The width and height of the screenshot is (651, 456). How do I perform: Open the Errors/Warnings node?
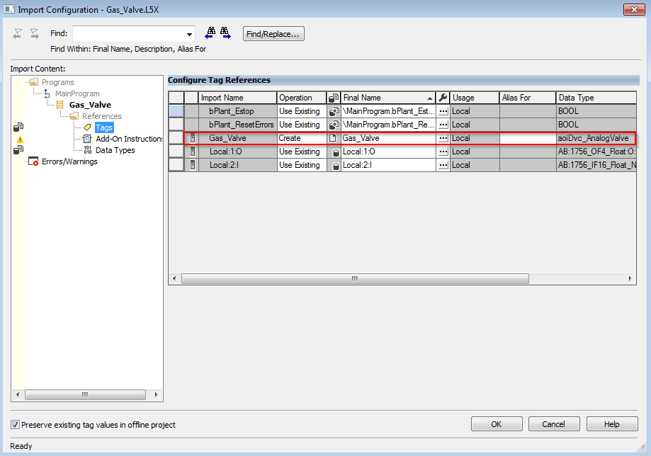69,161
